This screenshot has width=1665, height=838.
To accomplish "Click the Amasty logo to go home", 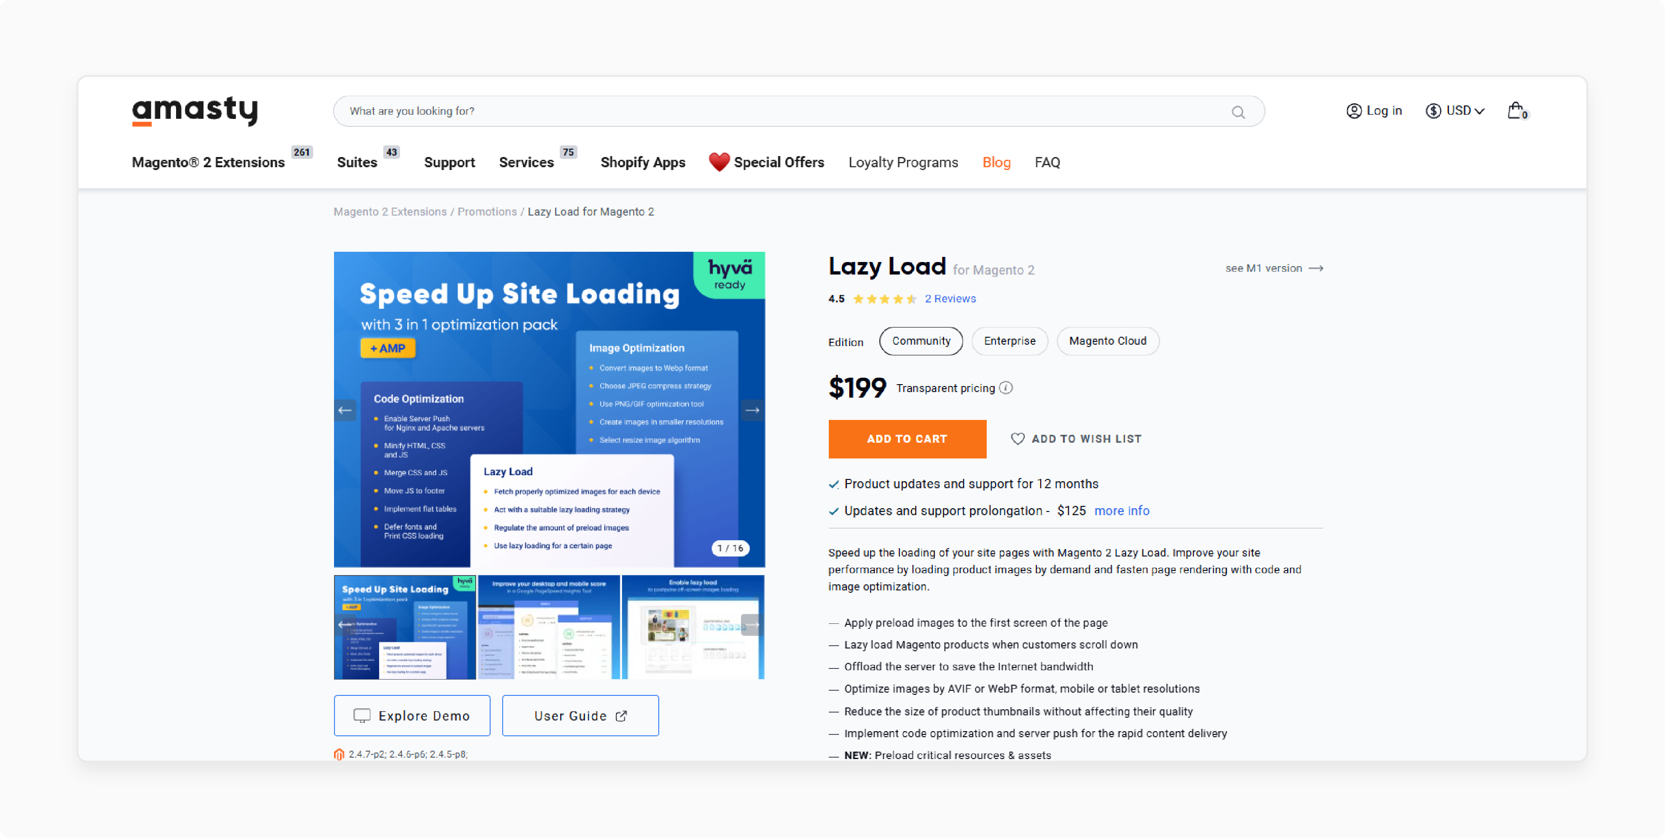I will pyautogui.click(x=196, y=110).
